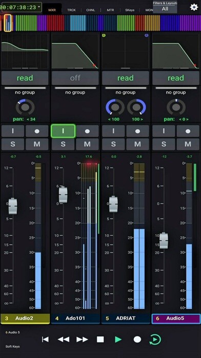Mute the Audio5 channel

pos(188,144)
